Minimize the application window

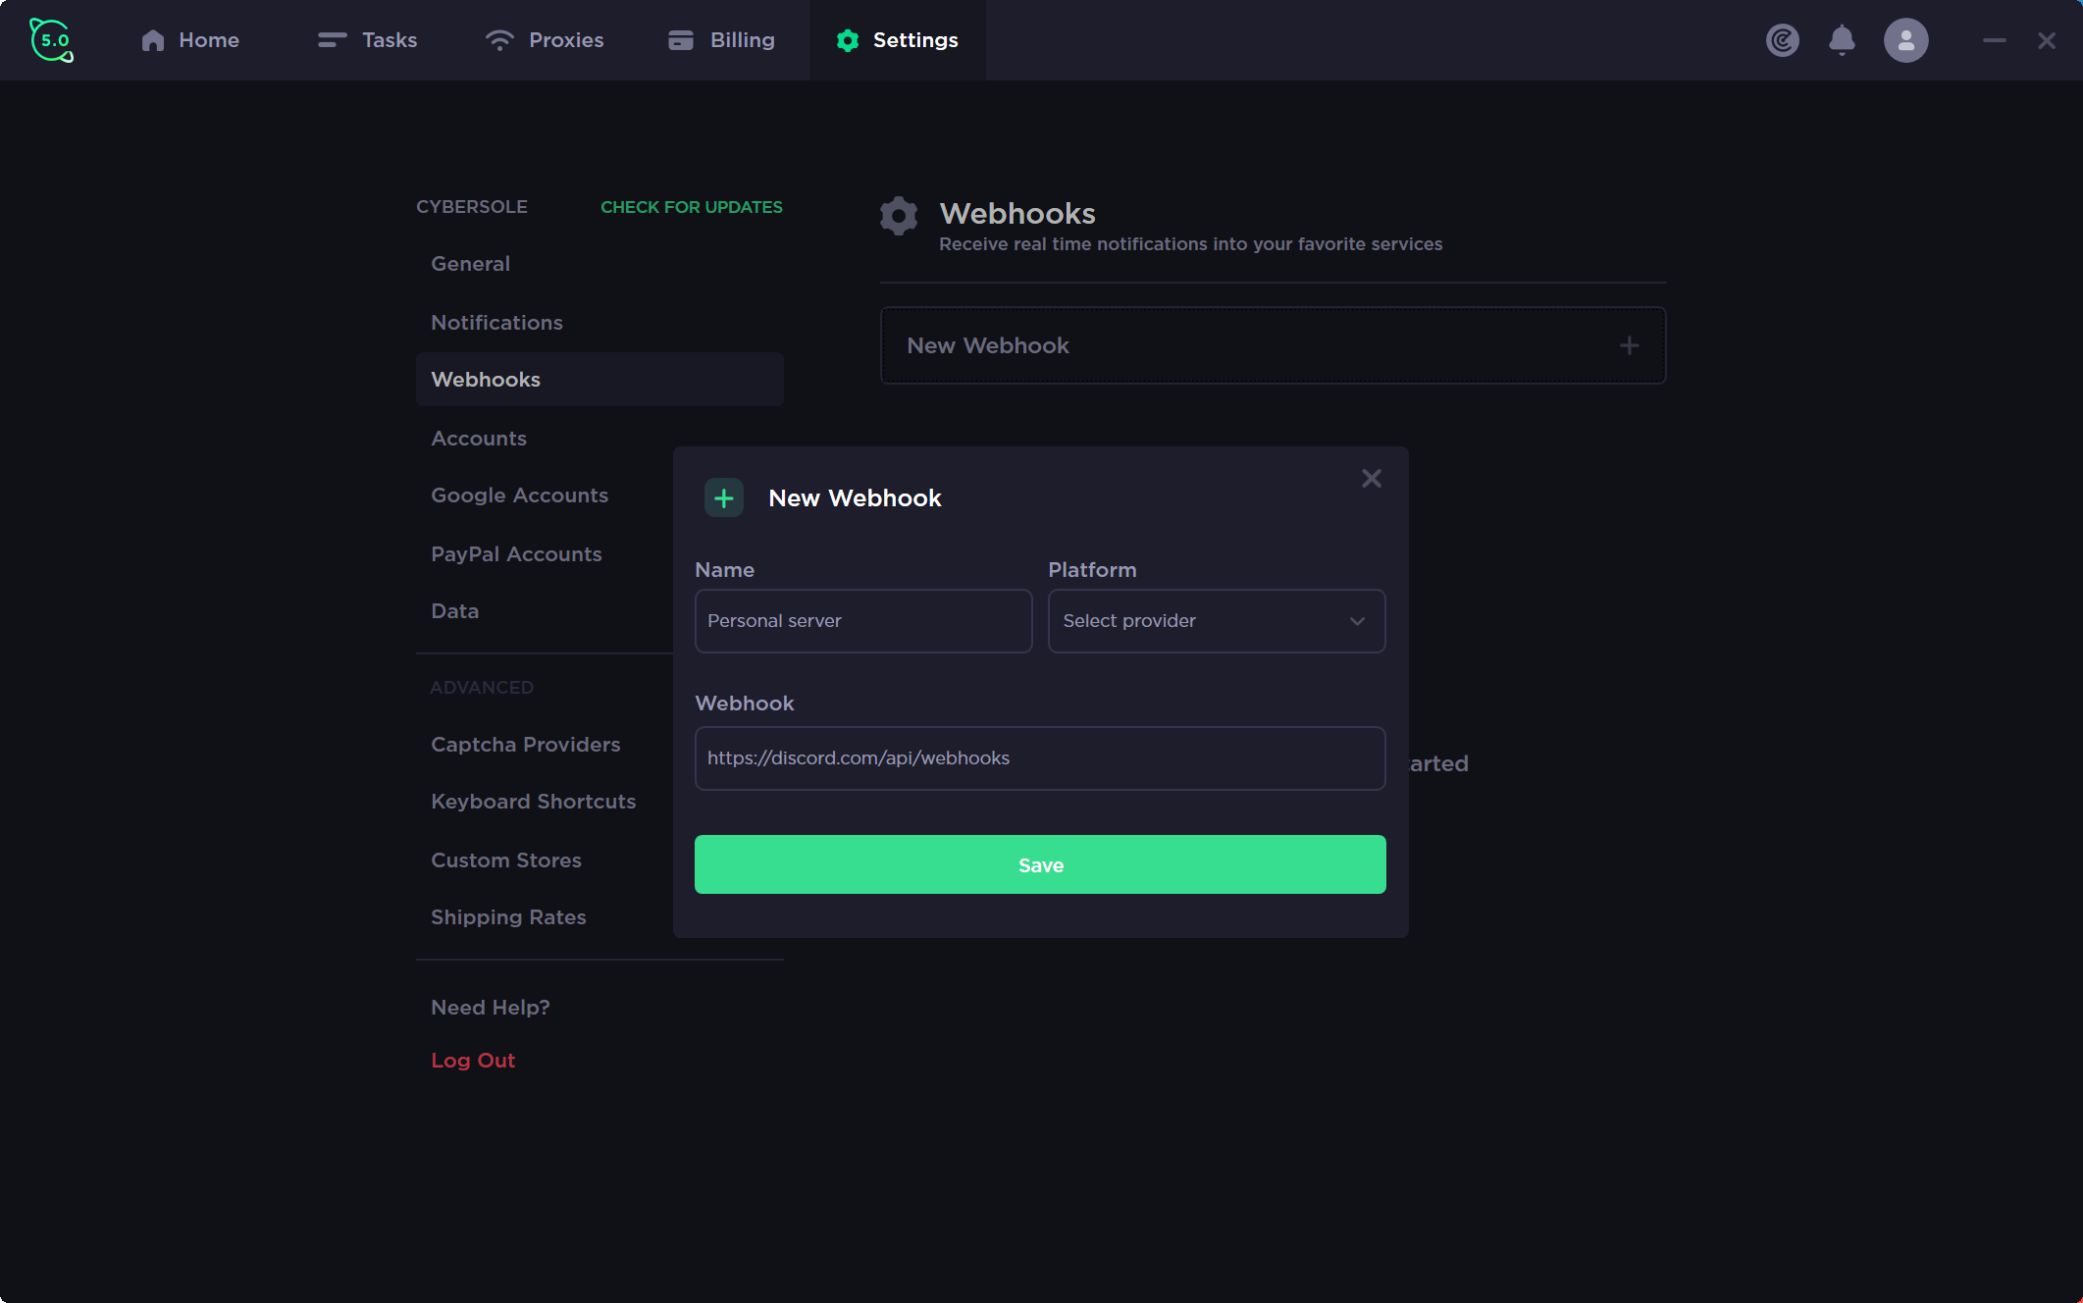click(1994, 40)
